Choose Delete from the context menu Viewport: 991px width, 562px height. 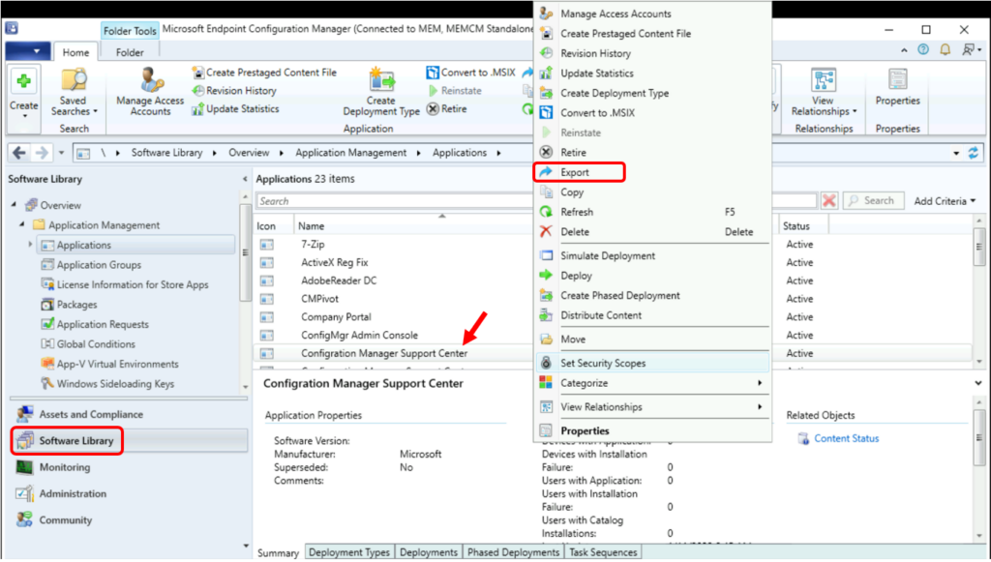tap(653, 232)
